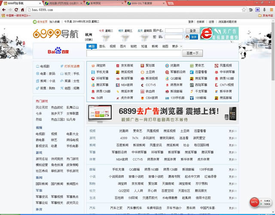Screen dimensions: 275x215
Task: Select the 贴吧 search tab
Action: point(134,47)
